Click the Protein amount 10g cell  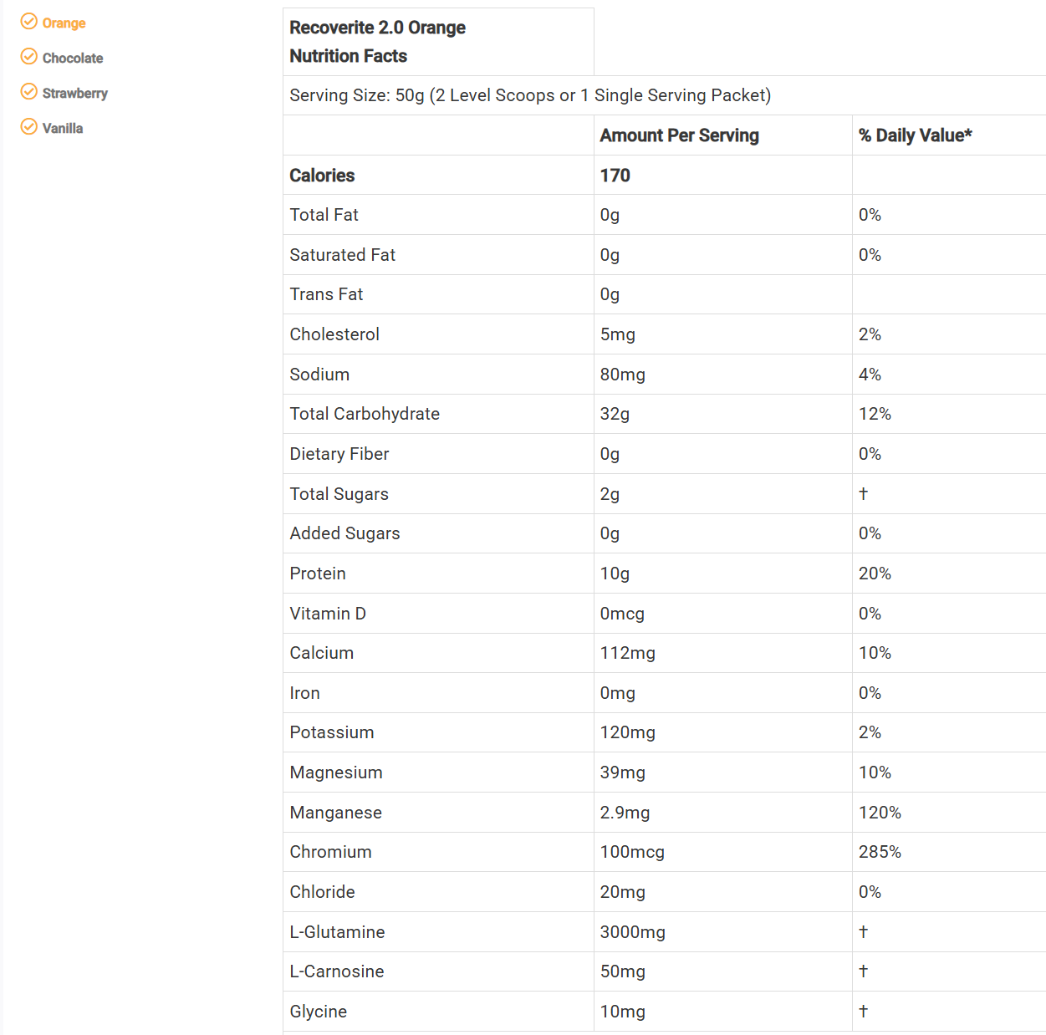click(615, 574)
